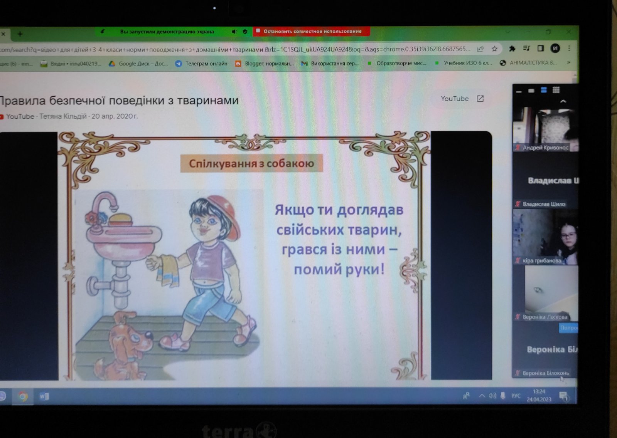
Task: Click the share audio speaker icon in Zoom bar
Action: coord(234,32)
